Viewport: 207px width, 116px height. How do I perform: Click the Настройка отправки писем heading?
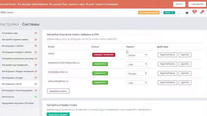[62, 105]
